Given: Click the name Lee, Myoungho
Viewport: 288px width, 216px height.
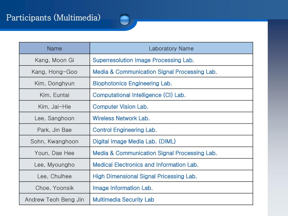Looking at the screenshot, I should [55, 165].
